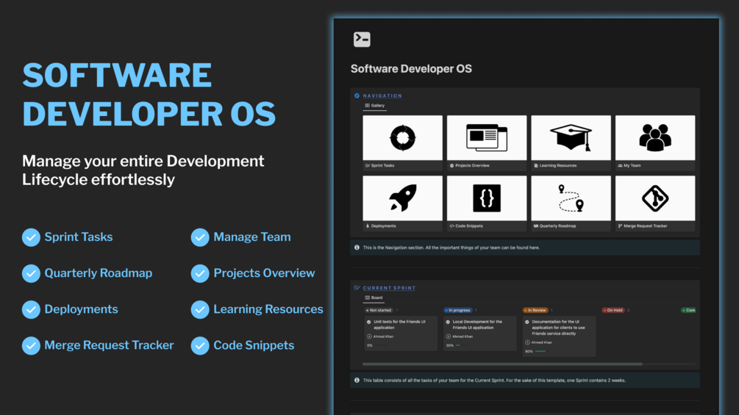Click the Deployments rocket icon card
739x415 pixels.
[x=402, y=198]
